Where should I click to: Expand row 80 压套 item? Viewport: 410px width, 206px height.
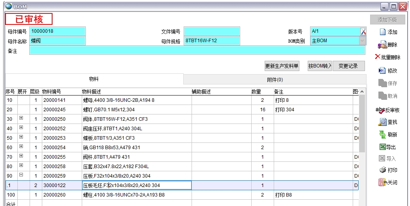click(x=21, y=165)
